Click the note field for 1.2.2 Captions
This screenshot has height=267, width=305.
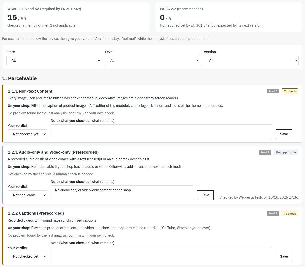161,254
